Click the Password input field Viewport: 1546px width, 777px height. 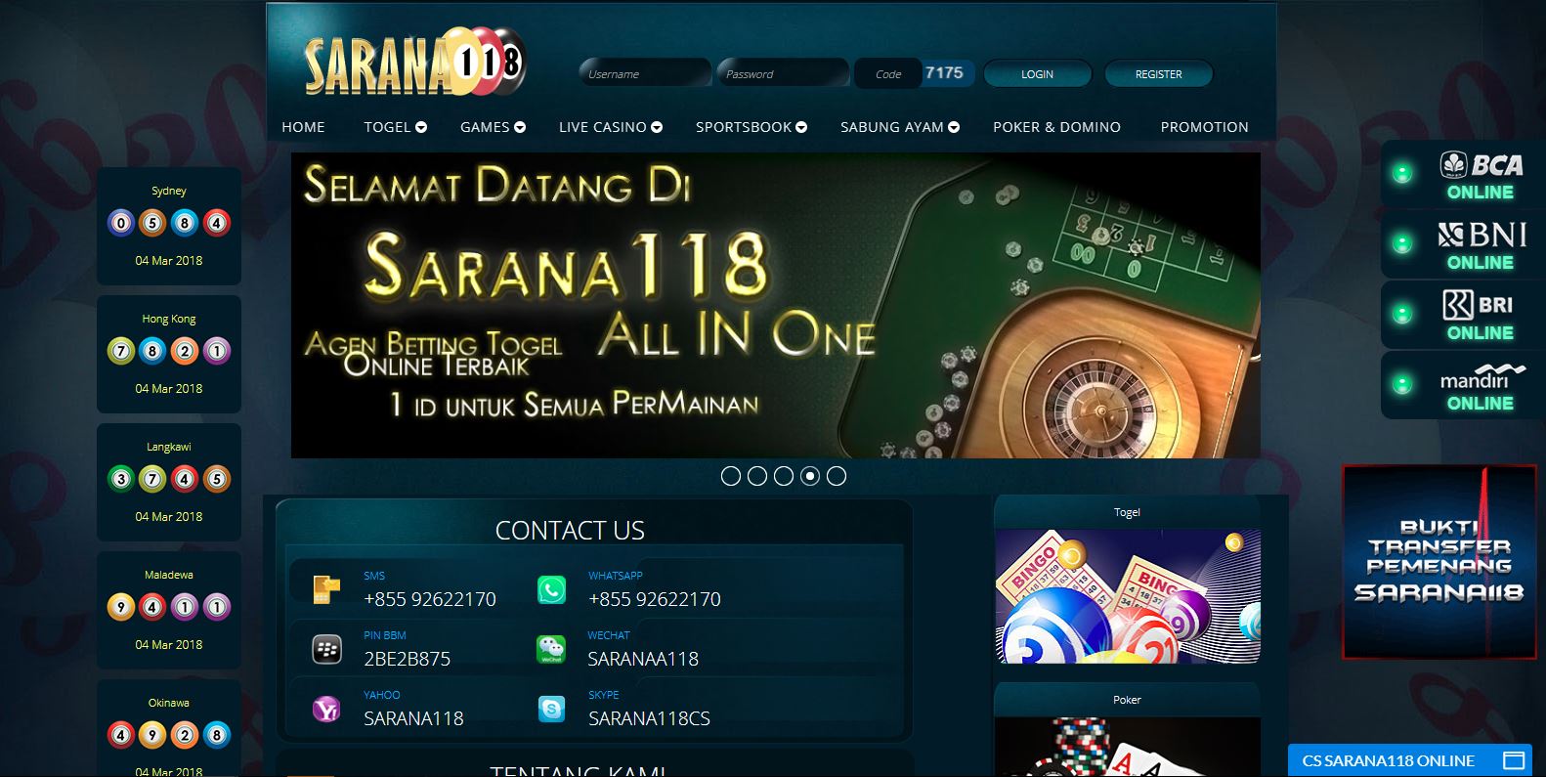coord(783,73)
